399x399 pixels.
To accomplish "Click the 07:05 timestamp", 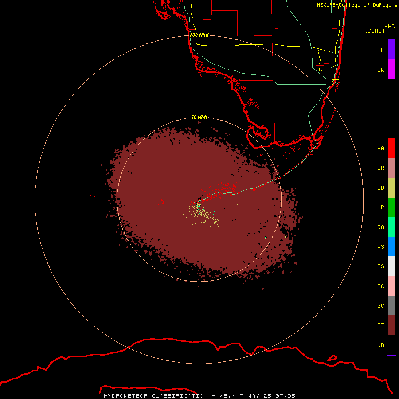I will click(x=286, y=396).
